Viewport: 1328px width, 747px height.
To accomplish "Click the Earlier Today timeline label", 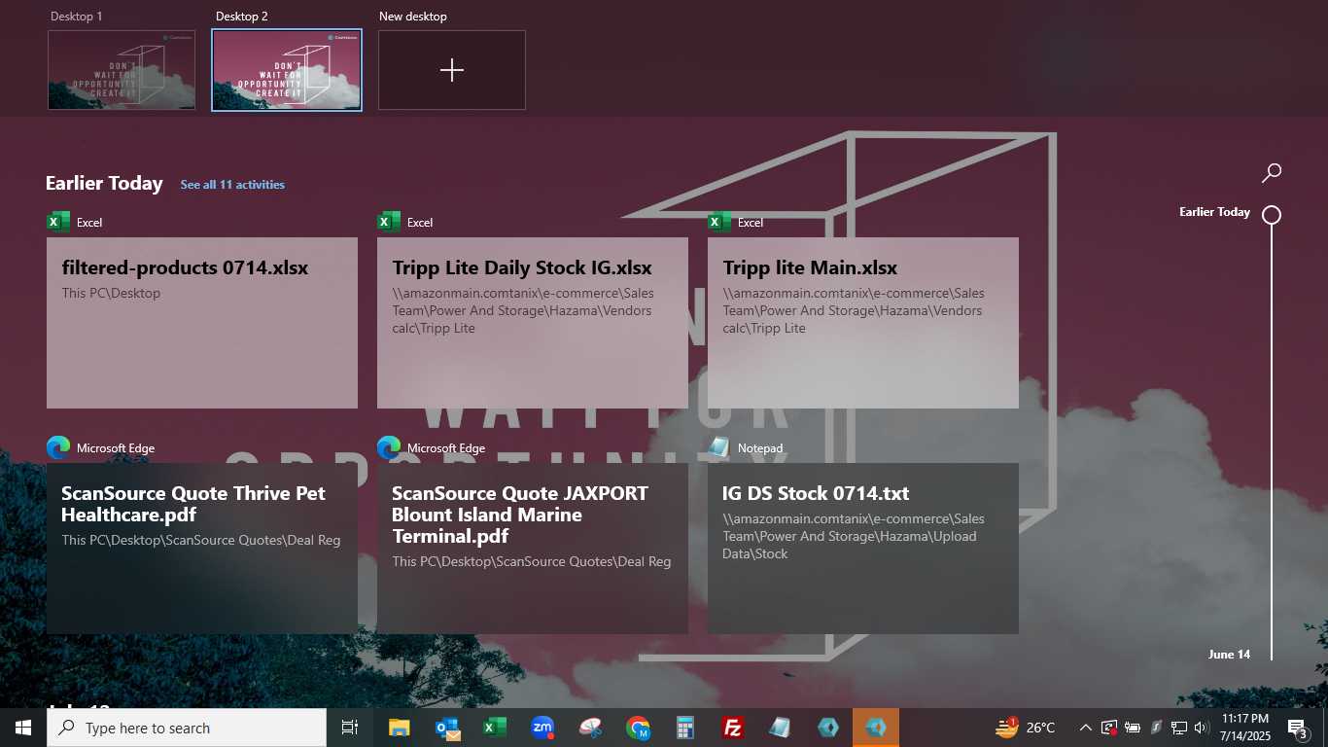I will click(x=1214, y=212).
